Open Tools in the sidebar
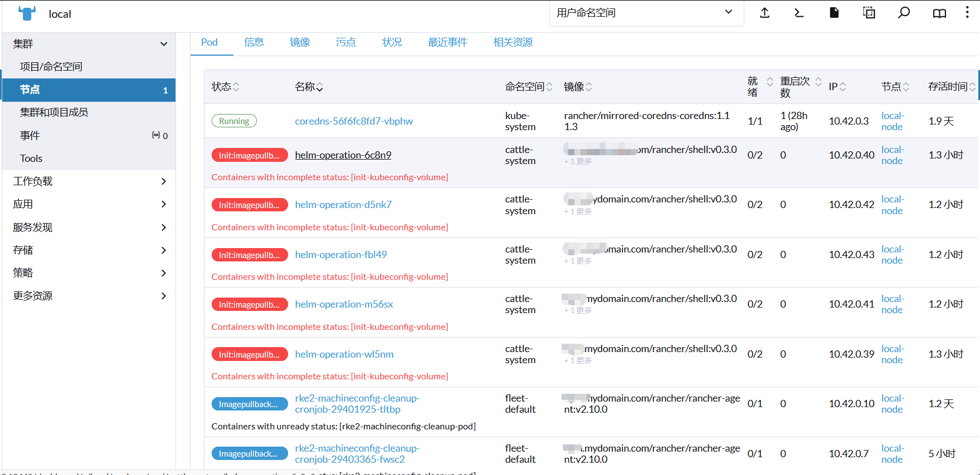The height and width of the screenshot is (475, 980). point(31,159)
